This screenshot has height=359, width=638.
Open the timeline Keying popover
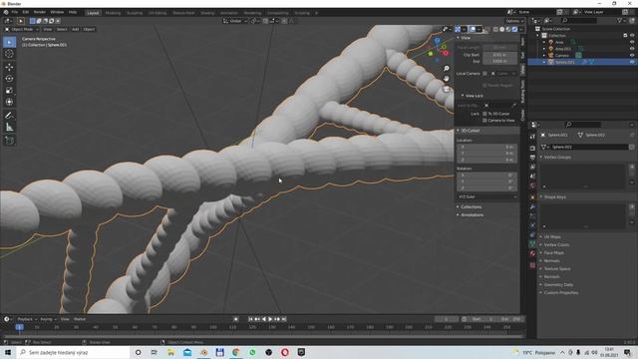pos(48,319)
